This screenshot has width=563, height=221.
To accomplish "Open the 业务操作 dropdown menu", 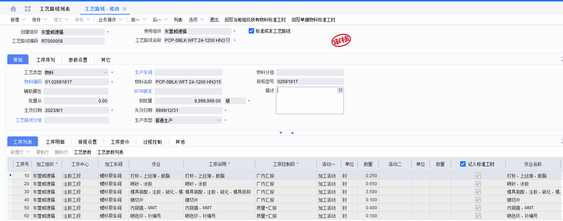I will coord(110,20).
